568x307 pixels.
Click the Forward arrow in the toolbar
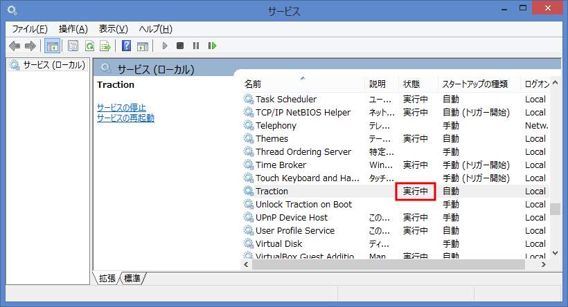(30, 46)
